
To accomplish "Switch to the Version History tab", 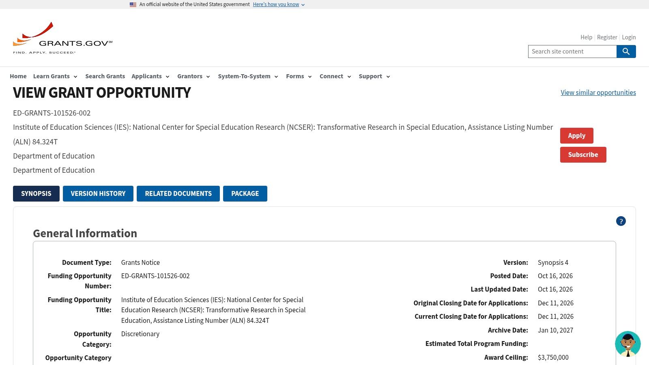I will click(98, 193).
